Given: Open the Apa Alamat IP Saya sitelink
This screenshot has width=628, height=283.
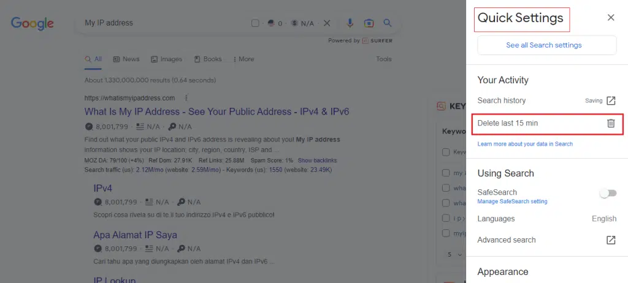Looking at the screenshot, I should tap(135, 235).
